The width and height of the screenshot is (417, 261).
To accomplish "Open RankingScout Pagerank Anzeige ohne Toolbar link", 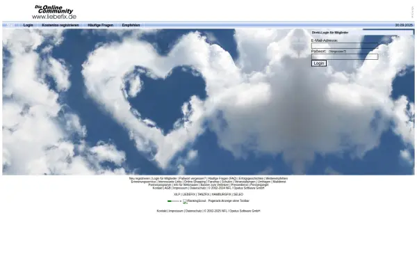I will pyautogui.click(x=218, y=201).
